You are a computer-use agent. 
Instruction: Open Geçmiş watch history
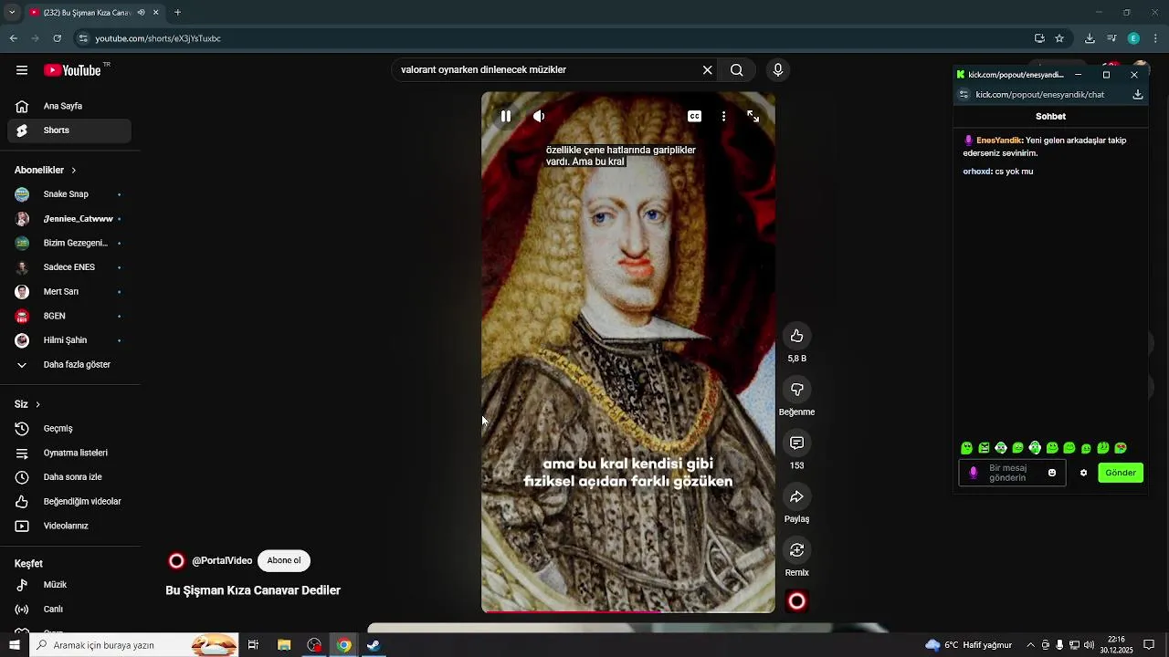pos(69,429)
